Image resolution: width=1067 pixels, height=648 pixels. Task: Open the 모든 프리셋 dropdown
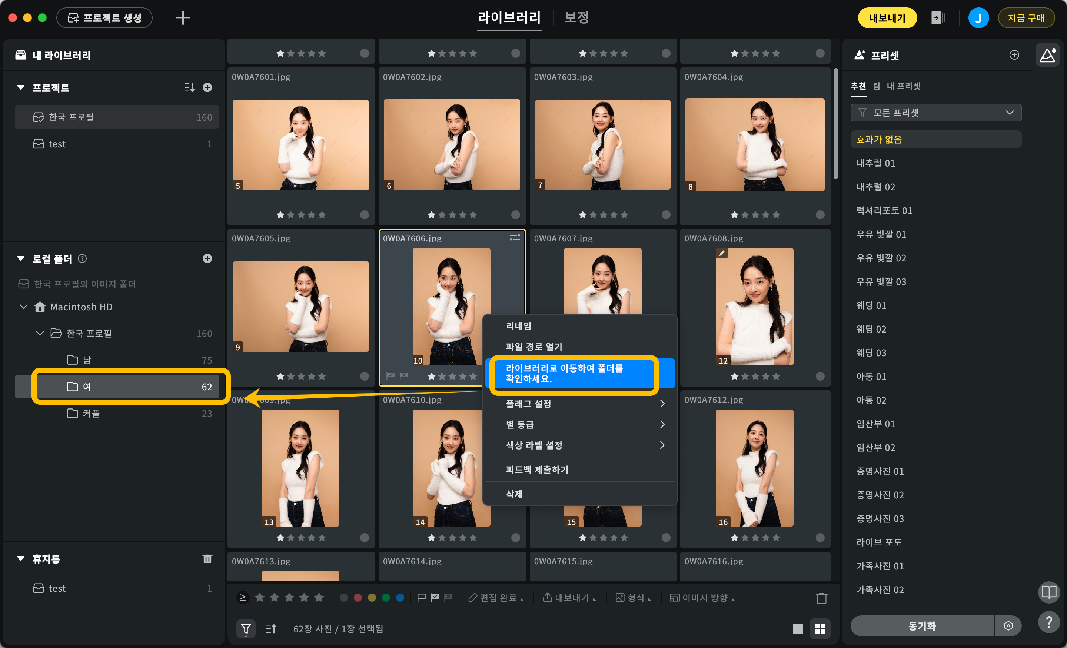[936, 113]
